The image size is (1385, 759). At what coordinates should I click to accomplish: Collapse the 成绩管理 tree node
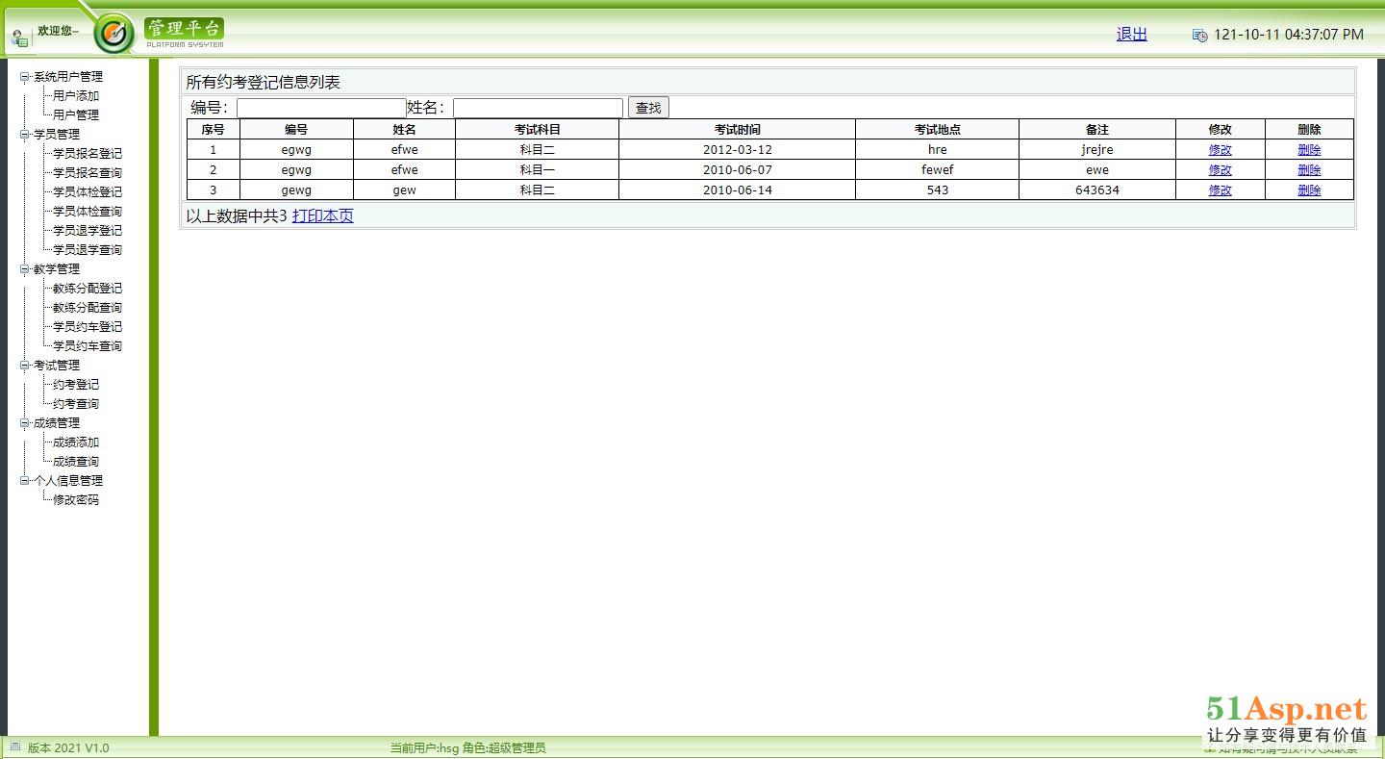[25, 423]
